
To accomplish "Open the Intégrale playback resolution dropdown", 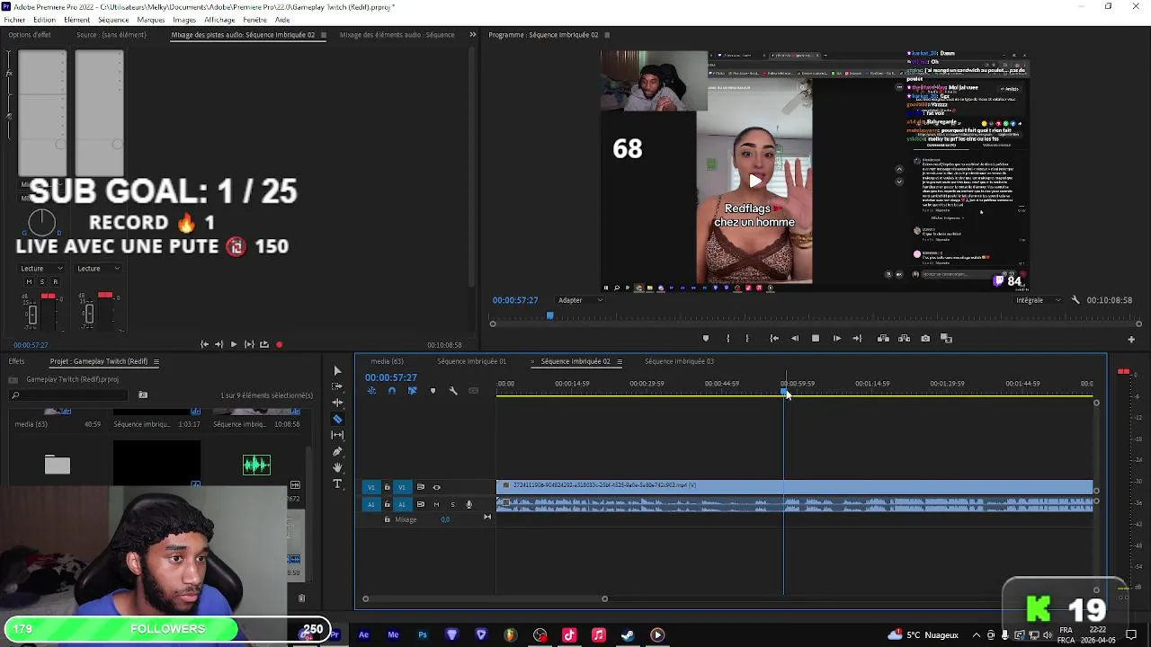I will pos(1039,300).
